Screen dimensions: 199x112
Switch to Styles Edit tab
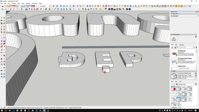pos(176,82)
